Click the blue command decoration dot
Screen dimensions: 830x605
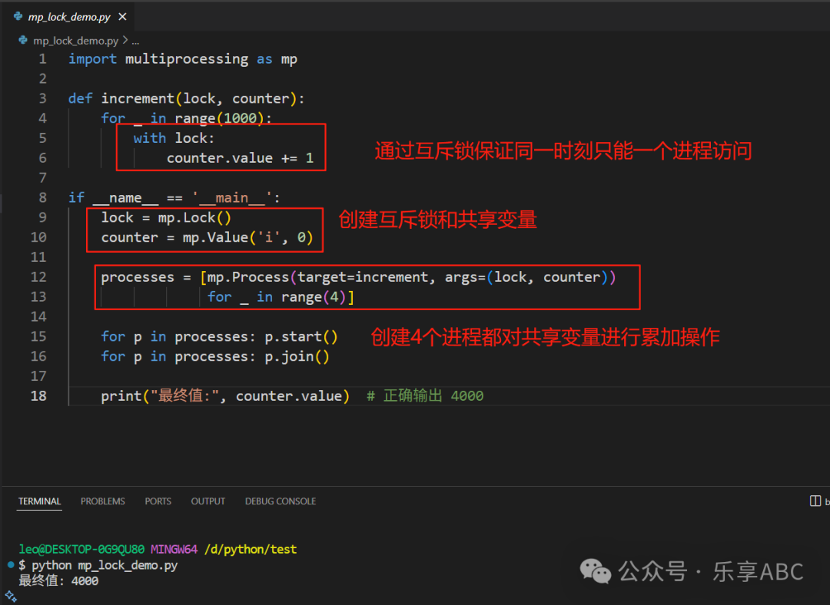pos(11,565)
